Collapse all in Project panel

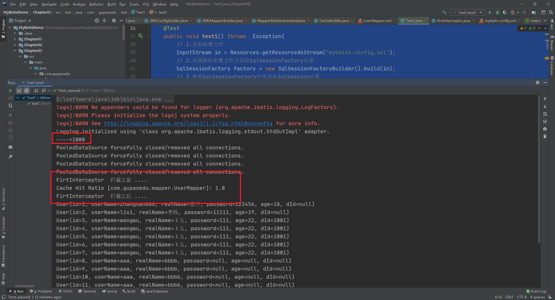[104, 20]
